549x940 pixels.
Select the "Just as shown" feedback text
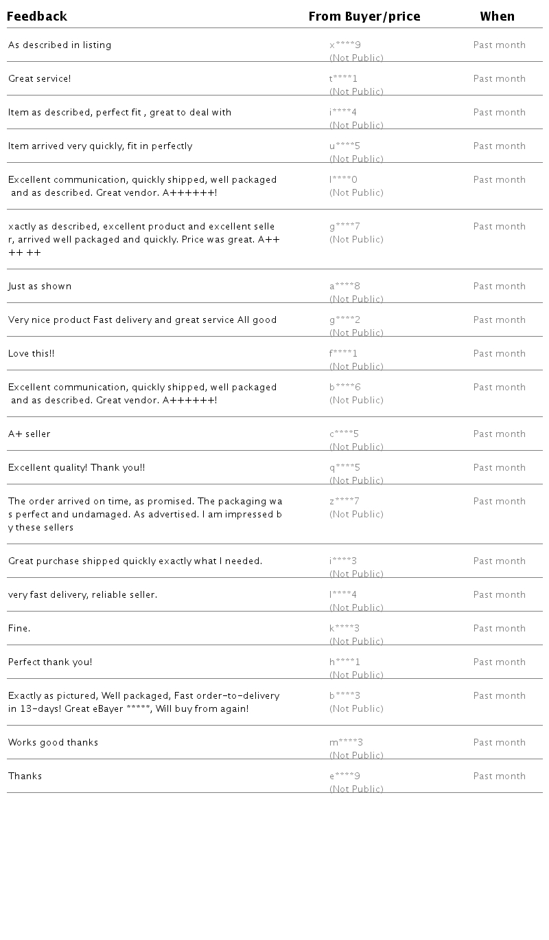pos(40,287)
